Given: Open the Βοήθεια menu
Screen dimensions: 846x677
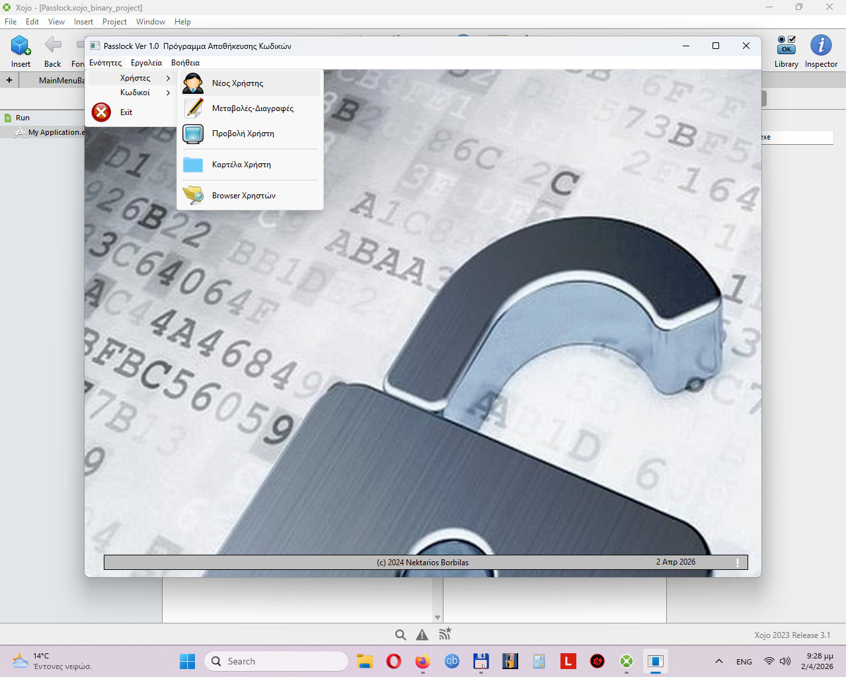Looking at the screenshot, I should coord(185,63).
